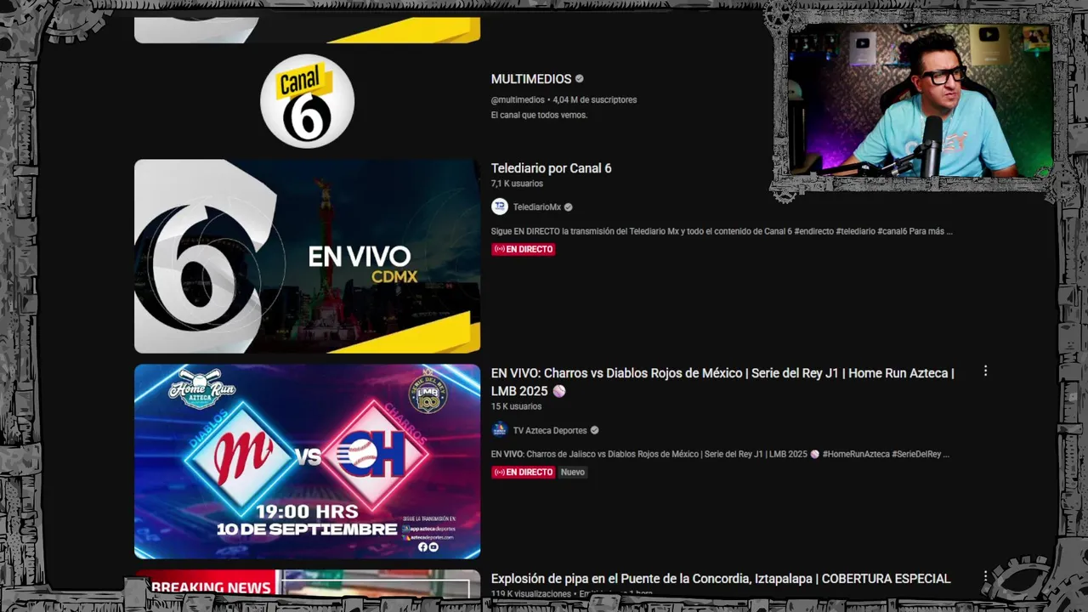Click '7,1 K usuarios' viewer count

[517, 184]
